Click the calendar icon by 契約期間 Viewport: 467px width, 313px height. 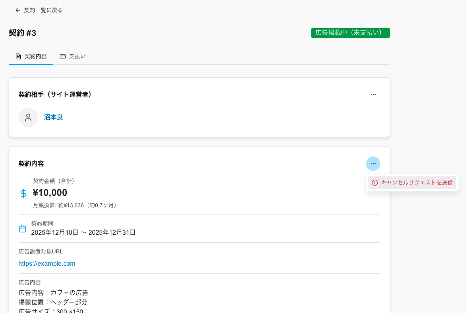[23, 229]
